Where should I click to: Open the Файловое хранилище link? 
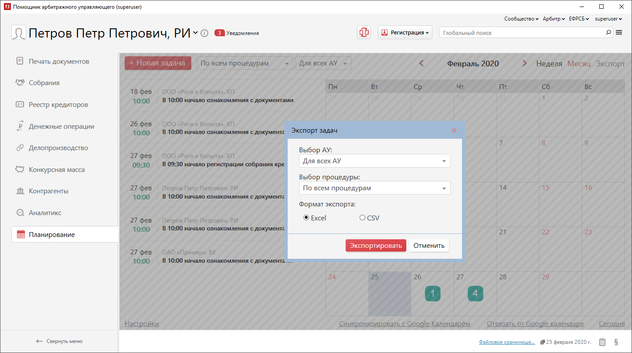click(506, 342)
